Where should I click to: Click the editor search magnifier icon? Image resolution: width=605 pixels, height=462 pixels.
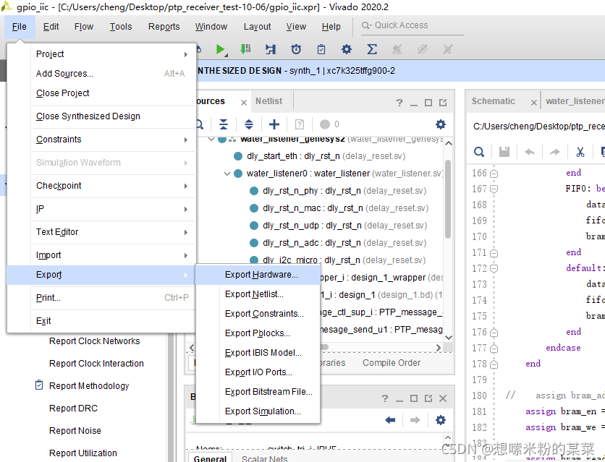(479, 152)
